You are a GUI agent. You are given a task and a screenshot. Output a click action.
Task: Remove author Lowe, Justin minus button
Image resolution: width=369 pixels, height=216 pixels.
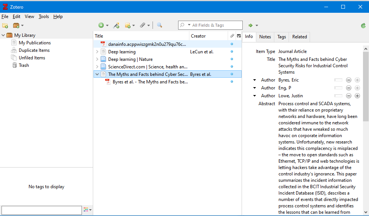coord(349,96)
